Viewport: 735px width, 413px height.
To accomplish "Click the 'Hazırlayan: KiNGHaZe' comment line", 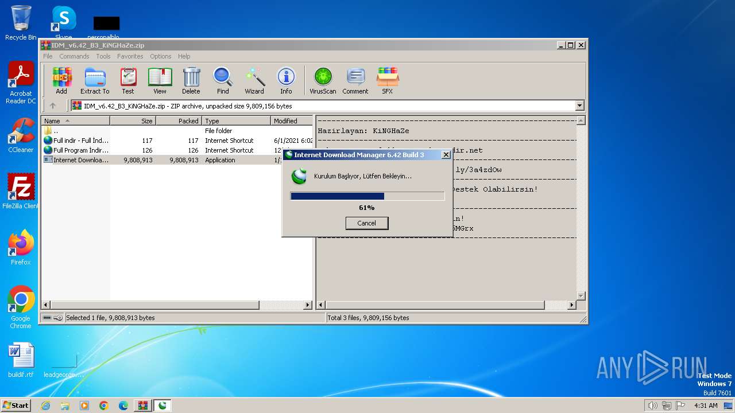I will click(x=363, y=131).
